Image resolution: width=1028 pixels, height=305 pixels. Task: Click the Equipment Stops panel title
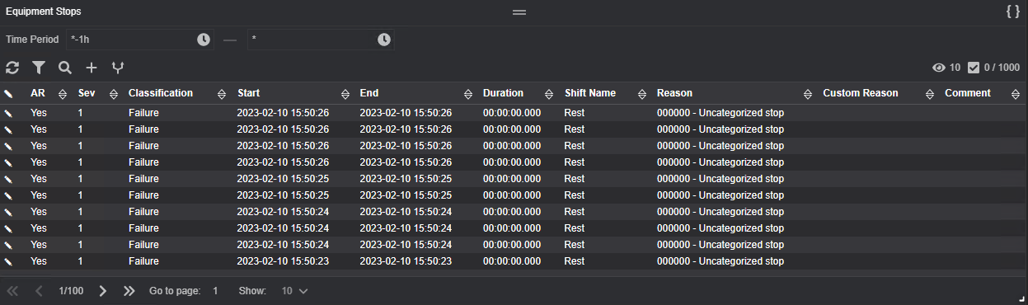44,12
